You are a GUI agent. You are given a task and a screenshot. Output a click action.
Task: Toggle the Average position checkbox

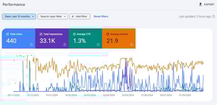(108, 34)
